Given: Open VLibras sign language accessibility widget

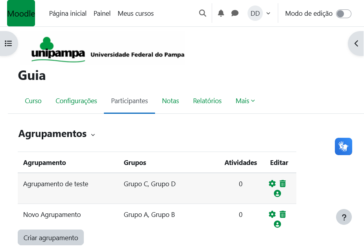Looking at the screenshot, I should pos(344,146).
